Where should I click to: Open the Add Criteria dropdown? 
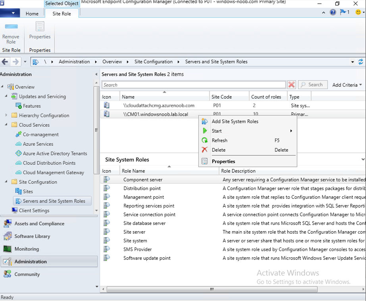347,85
